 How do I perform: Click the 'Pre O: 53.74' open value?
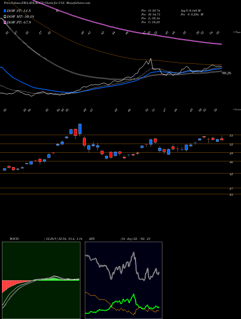tap(151, 10)
